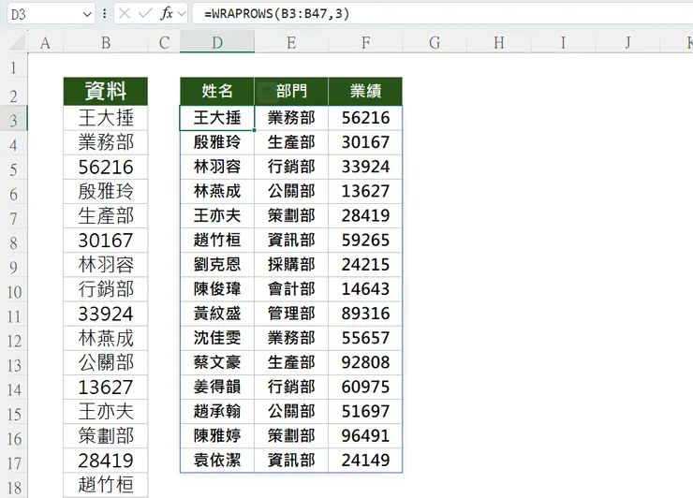Viewport: 693px width, 498px height.
Task: Select cell D7 with 王亦夫
Action: point(217,215)
